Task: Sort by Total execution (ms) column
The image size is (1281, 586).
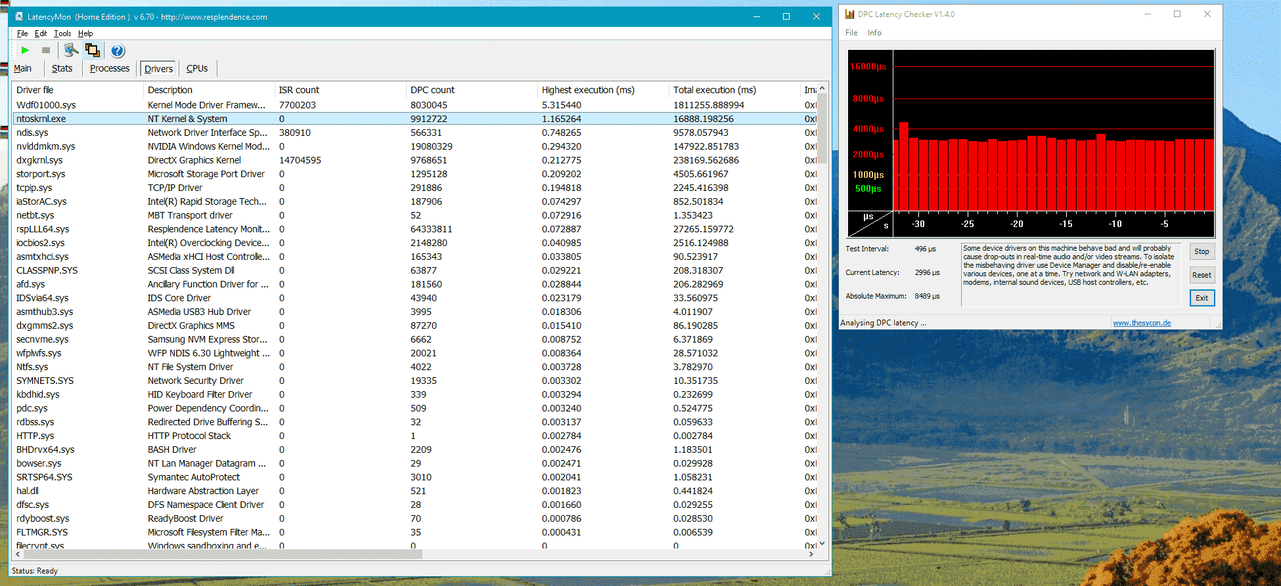Action: 734,90
